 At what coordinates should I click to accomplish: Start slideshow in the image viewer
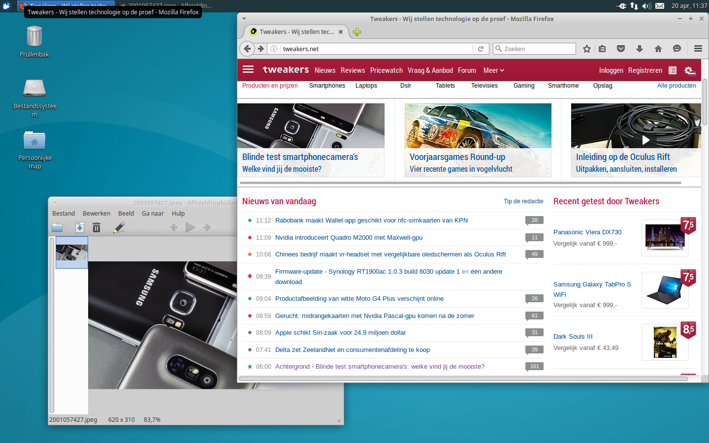pyautogui.click(x=191, y=227)
